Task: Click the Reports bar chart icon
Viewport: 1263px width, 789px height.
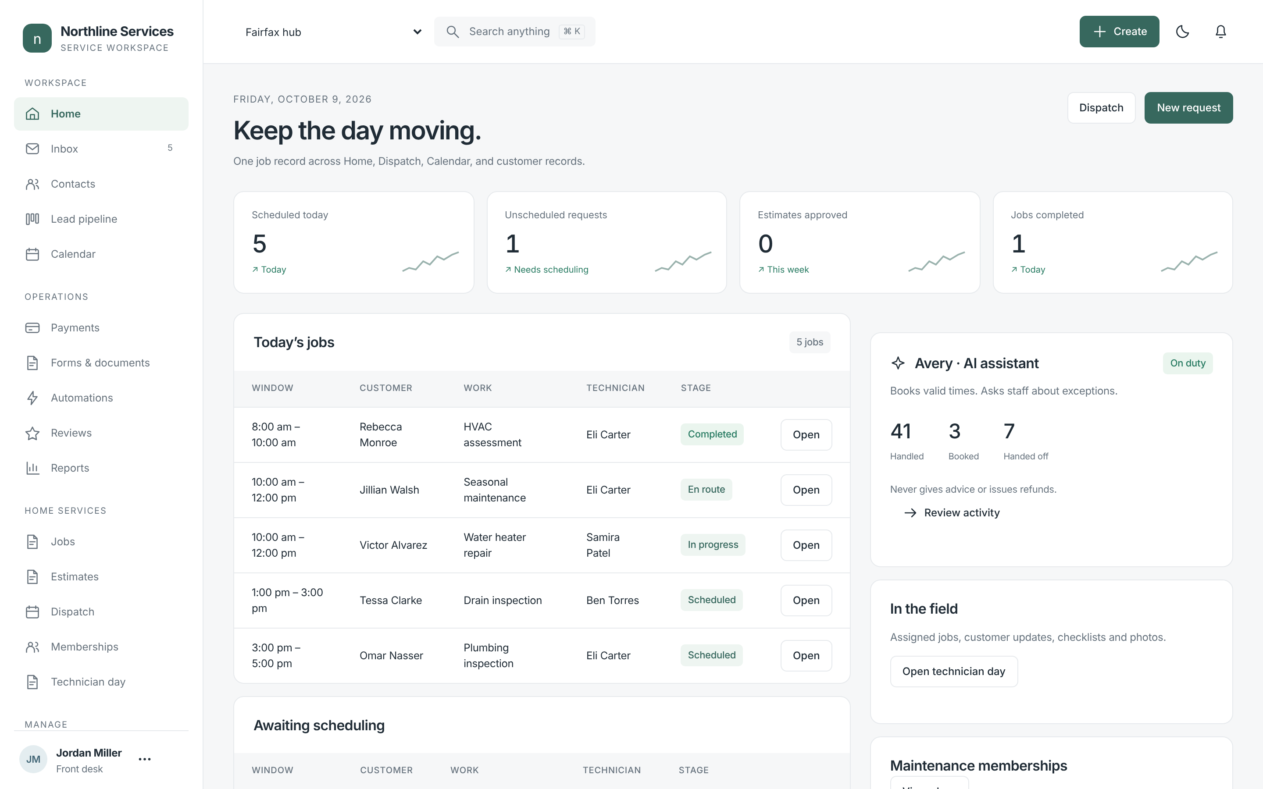Action: (32, 468)
